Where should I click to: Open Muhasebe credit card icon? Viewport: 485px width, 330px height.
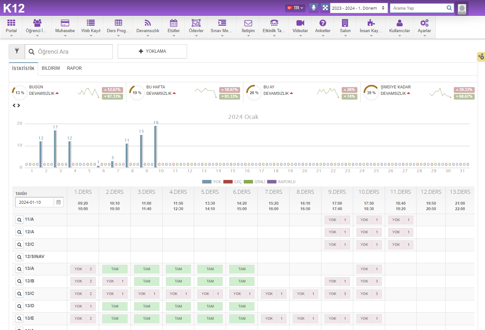coord(65,22)
